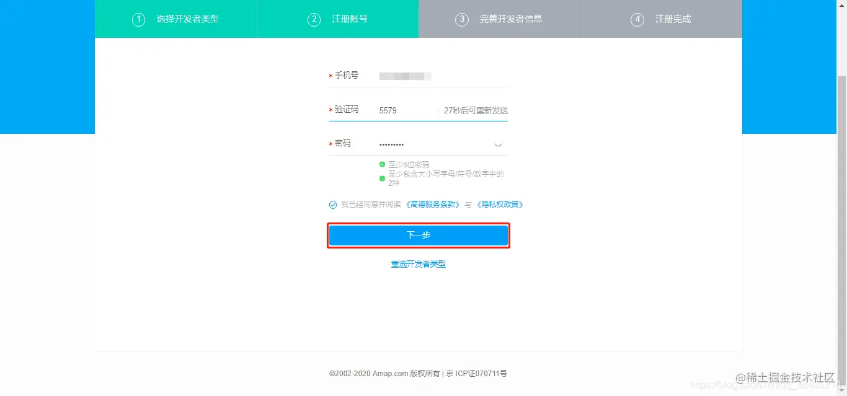Click the circled number 2 on current step
This screenshot has height=396, width=847.
pos(314,19)
